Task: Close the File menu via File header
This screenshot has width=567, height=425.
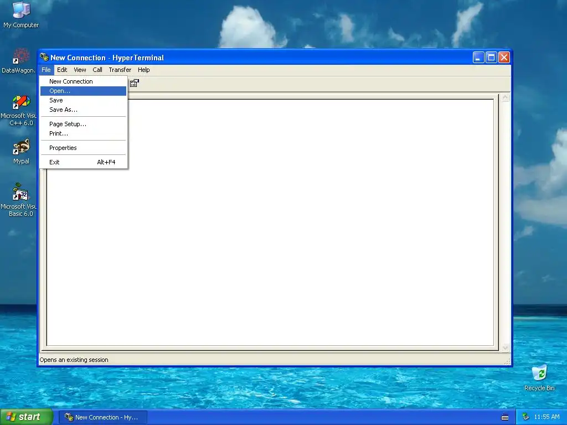Action: pyautogui.click(x=46, y=70)
